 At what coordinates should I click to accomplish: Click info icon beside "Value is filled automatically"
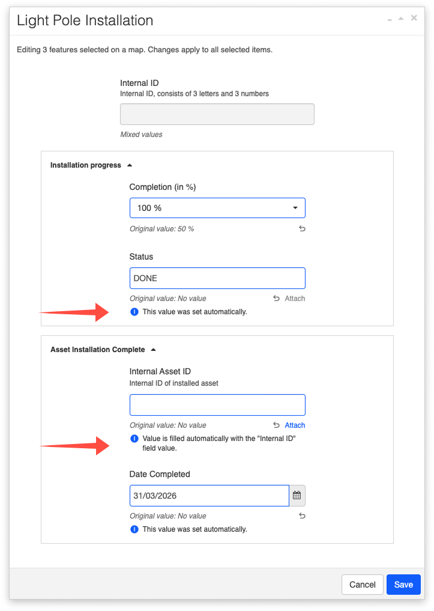[x=134, y=439]
